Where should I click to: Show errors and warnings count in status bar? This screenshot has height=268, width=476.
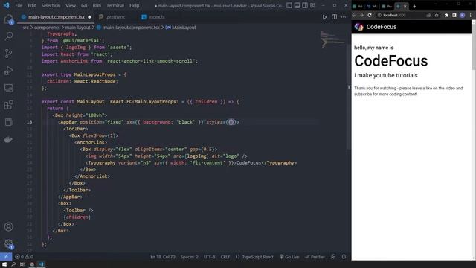tap(25, 257)
